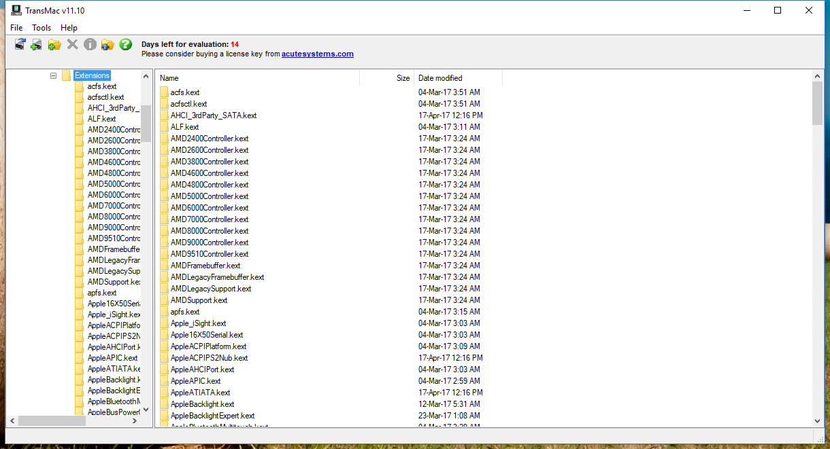Select AMDLegacySupport.kext in the file list
This screenshot has height=449, width=830.
click(211, 289)
